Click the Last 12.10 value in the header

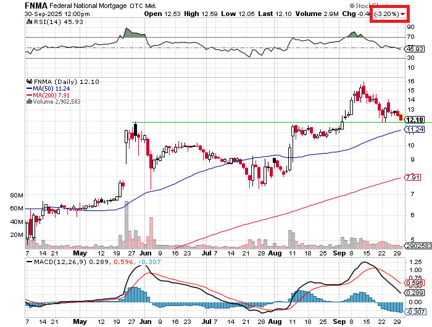(x=275, y=14)
